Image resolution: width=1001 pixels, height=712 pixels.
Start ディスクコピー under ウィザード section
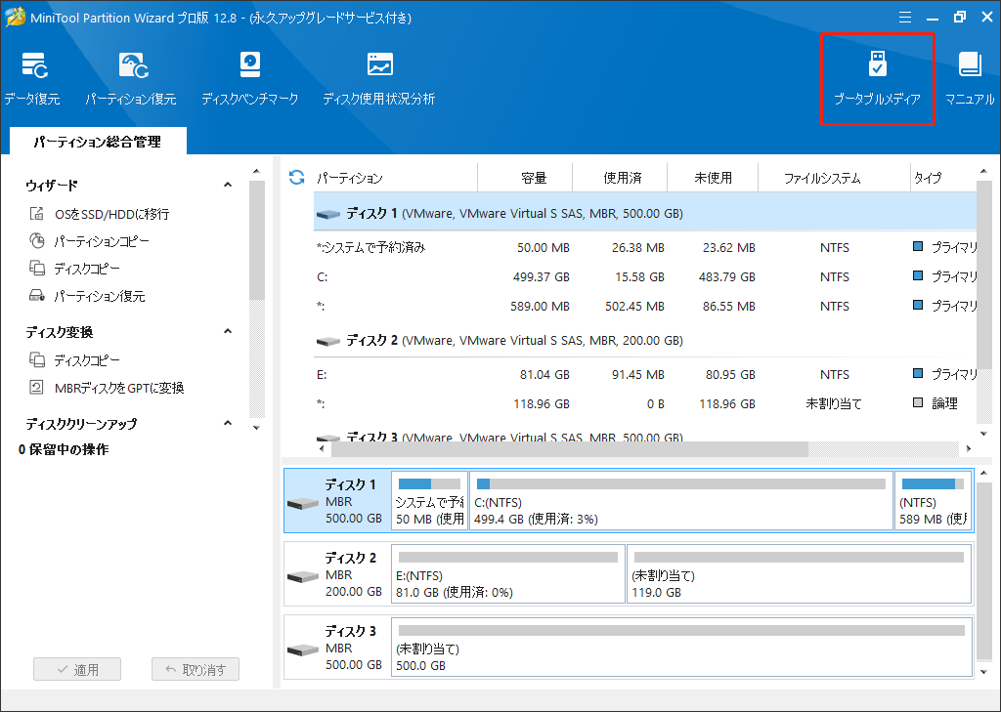(x=74, y=269)
